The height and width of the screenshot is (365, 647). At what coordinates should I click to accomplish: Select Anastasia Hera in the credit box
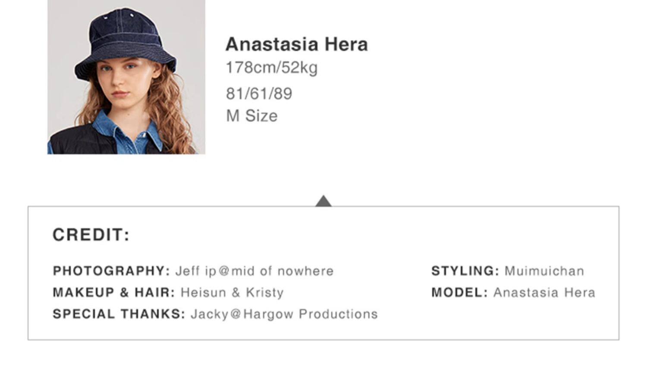click(544, 293)
